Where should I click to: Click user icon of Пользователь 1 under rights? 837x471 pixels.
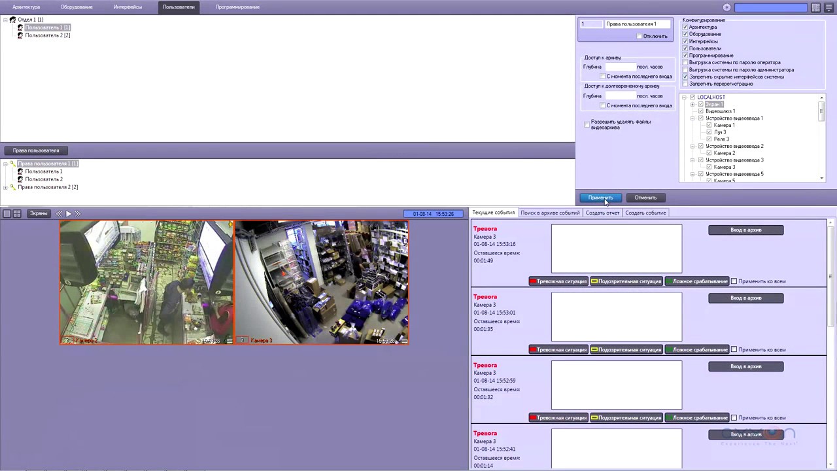(x=20, y=171)
